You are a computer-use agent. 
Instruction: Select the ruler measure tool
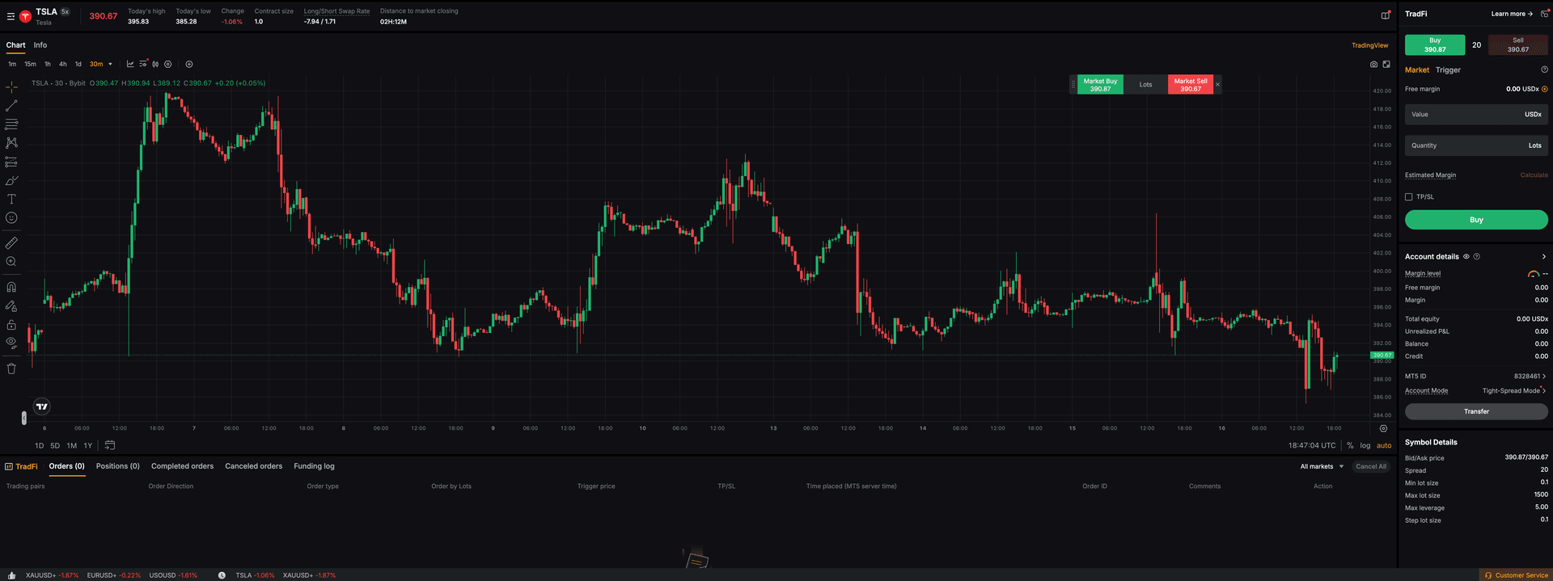coord(11,242)
